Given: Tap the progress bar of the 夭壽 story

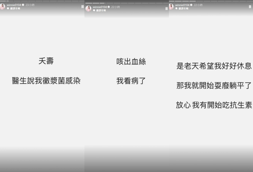Looking at the screenshot, I should coord(42,1).
